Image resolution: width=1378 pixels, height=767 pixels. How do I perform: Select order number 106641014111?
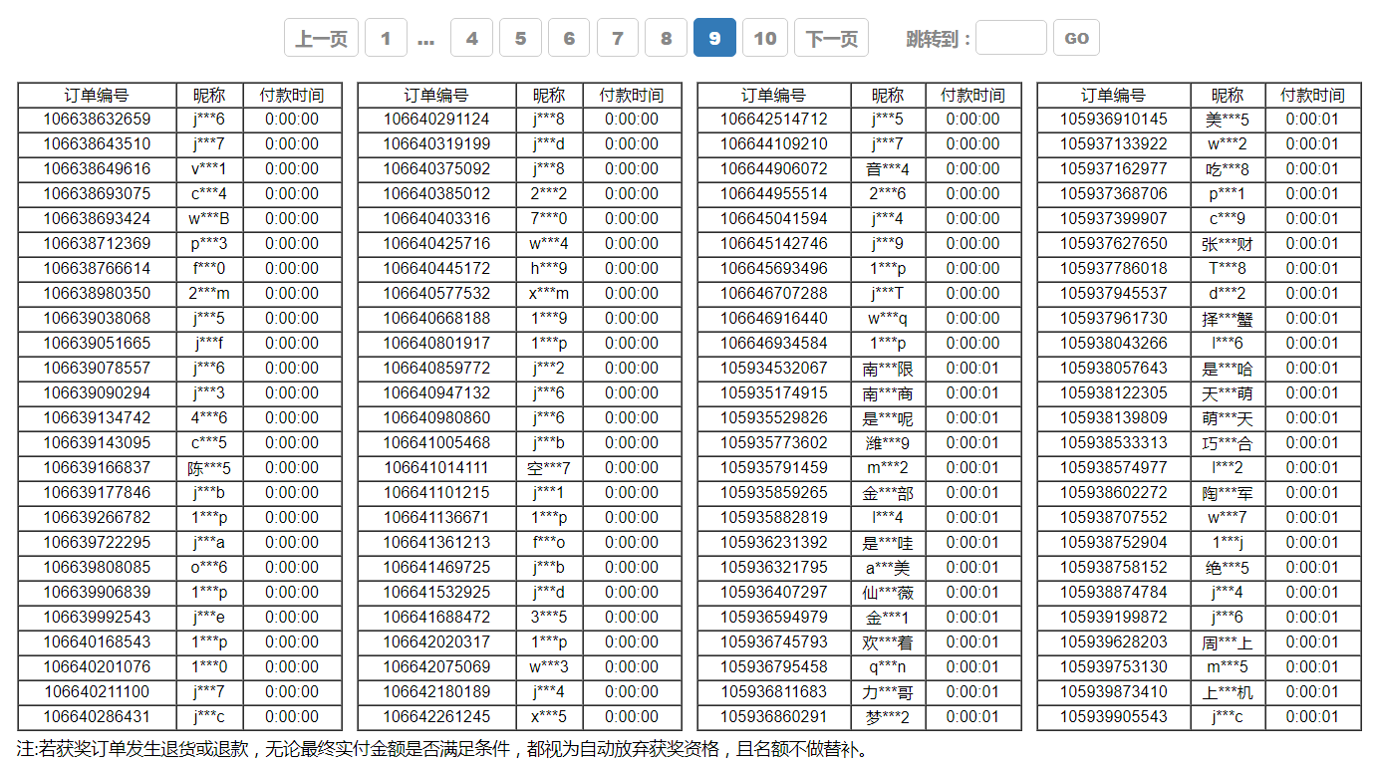click(436, 468)
